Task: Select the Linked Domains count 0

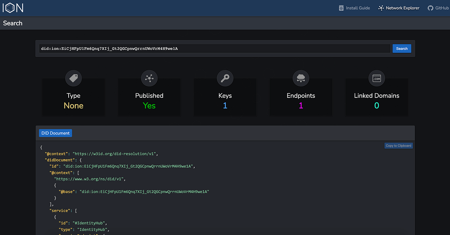Action: (x=376, y=105)
